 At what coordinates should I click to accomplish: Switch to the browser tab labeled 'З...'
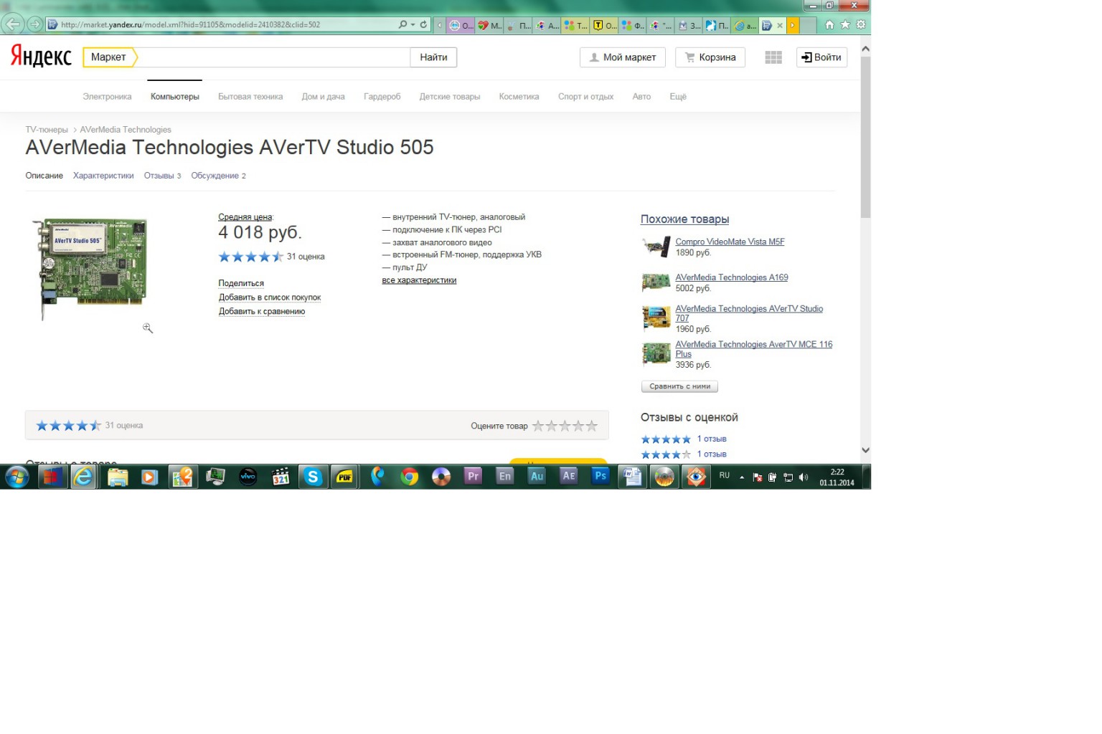coord(689,25)
